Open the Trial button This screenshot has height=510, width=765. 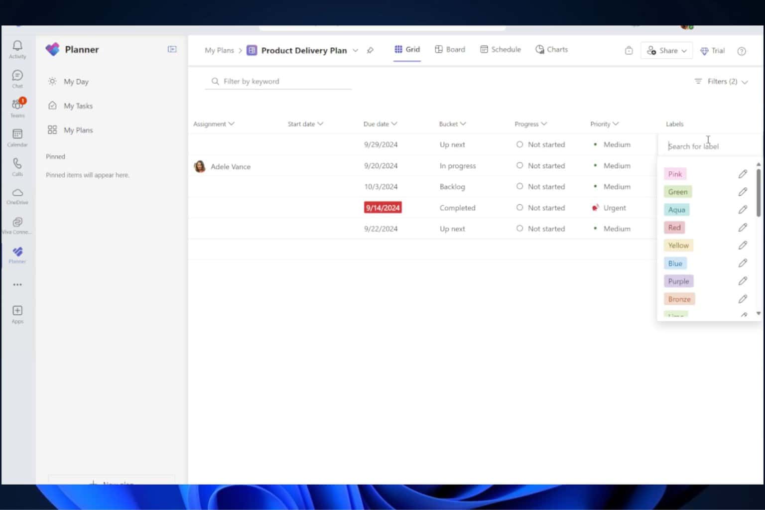tap(712, 51)
